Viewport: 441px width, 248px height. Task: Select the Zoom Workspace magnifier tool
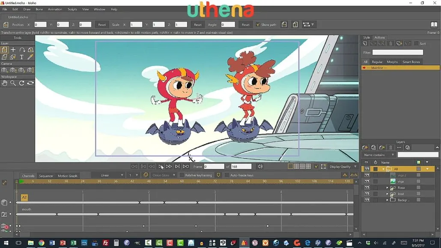click(x=13, y=83)
